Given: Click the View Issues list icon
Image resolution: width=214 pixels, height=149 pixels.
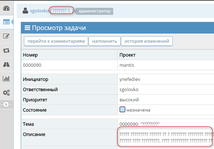Looking at the screenshot, I should (x=6, y=22).
